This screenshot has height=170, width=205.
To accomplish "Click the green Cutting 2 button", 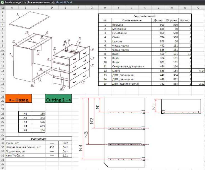I will pyautogui.click(x=58, y=99).
